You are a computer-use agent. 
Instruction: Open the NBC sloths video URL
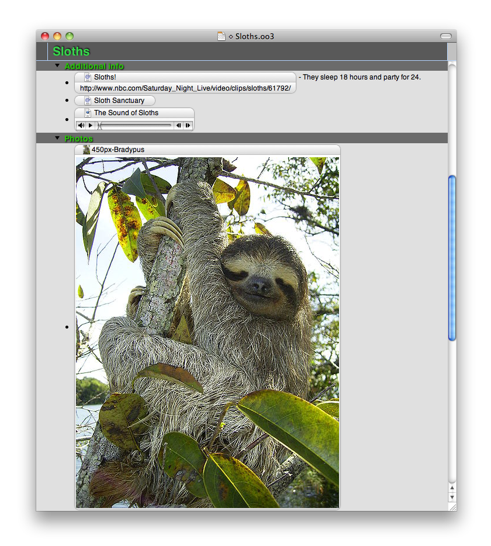(x=185, y=88)
